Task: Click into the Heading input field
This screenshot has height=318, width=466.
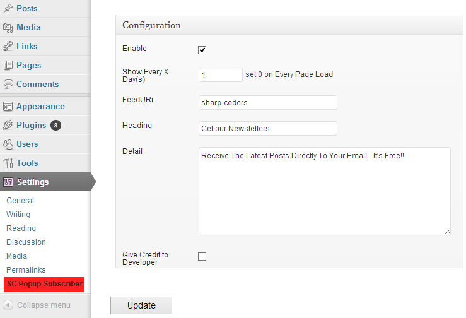Action: pos(267,129)
